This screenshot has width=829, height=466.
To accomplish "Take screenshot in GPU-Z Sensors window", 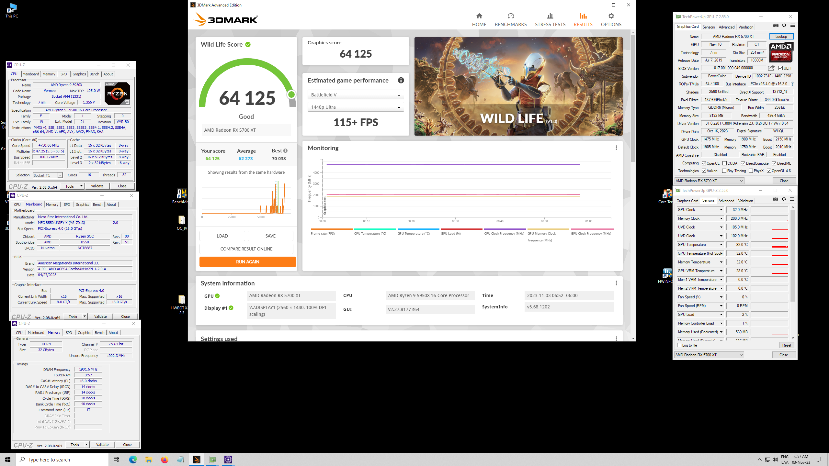I will tap(775, 199).
